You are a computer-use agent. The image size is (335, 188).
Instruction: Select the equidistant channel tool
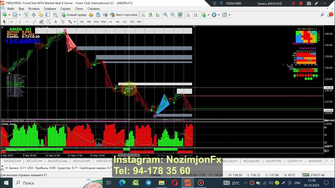(x=41, y=22)
